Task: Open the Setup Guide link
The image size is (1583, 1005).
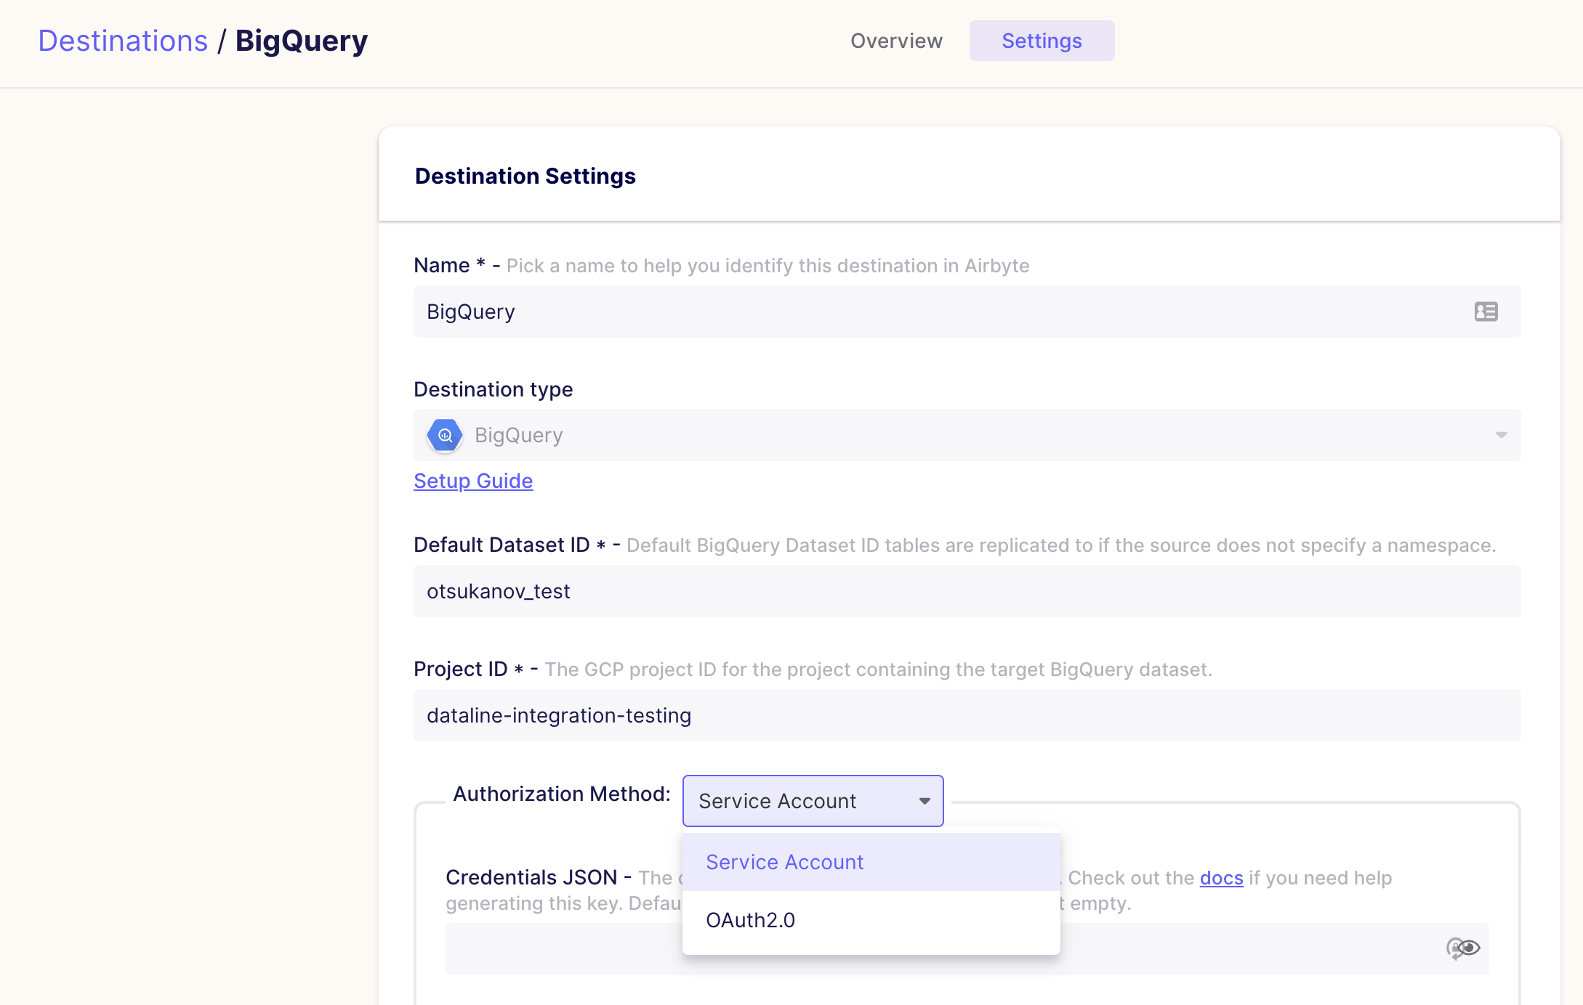Action: click(x=473, y=481)
